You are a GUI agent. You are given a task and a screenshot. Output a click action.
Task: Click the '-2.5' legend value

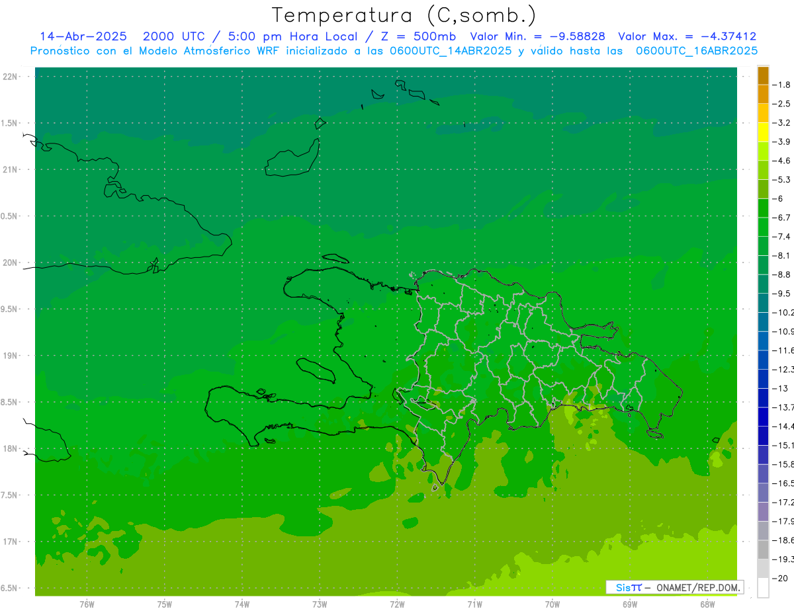click(781, 104)
